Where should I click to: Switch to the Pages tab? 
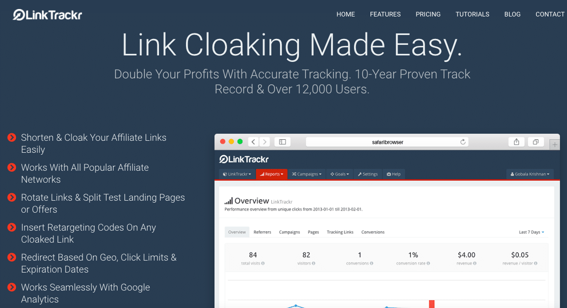(313, 232)
